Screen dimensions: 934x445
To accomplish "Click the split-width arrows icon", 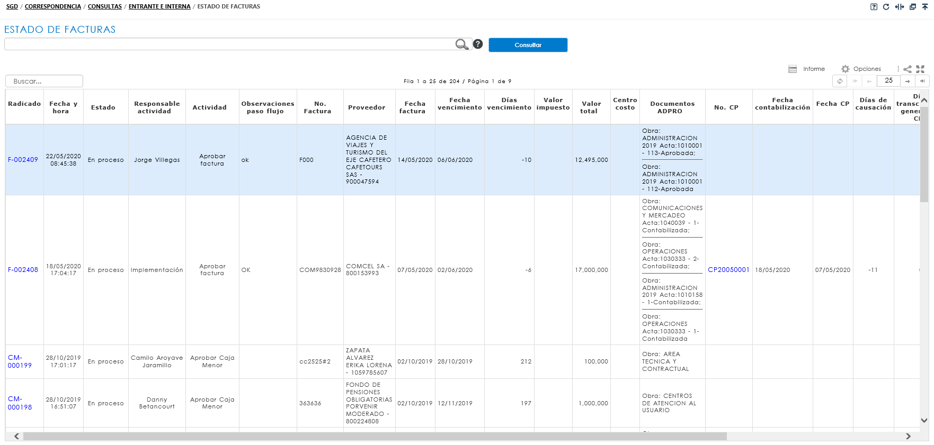I will coord(900,7).
